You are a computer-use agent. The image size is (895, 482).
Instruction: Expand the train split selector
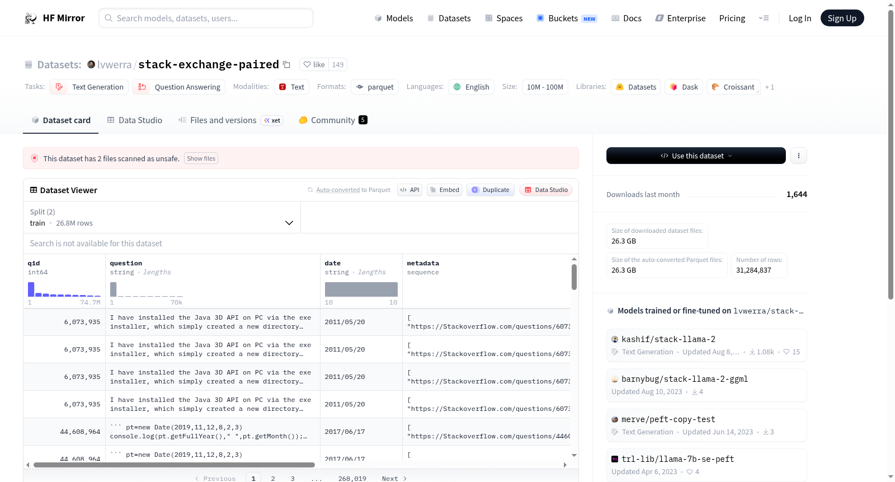(x=162, y=217)
